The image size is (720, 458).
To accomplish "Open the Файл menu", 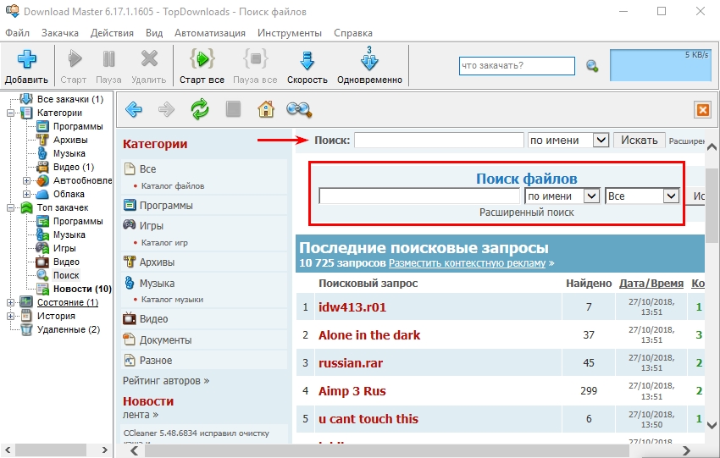I will coord(17,33).
